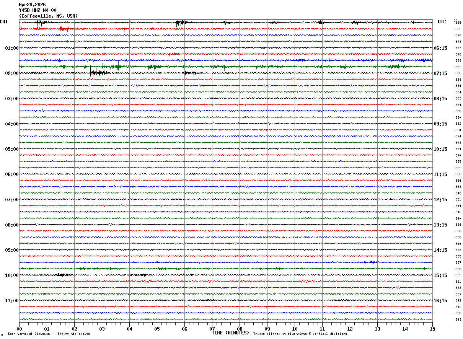Click minute 15 tick on the time axis

[x=432, y=329]
